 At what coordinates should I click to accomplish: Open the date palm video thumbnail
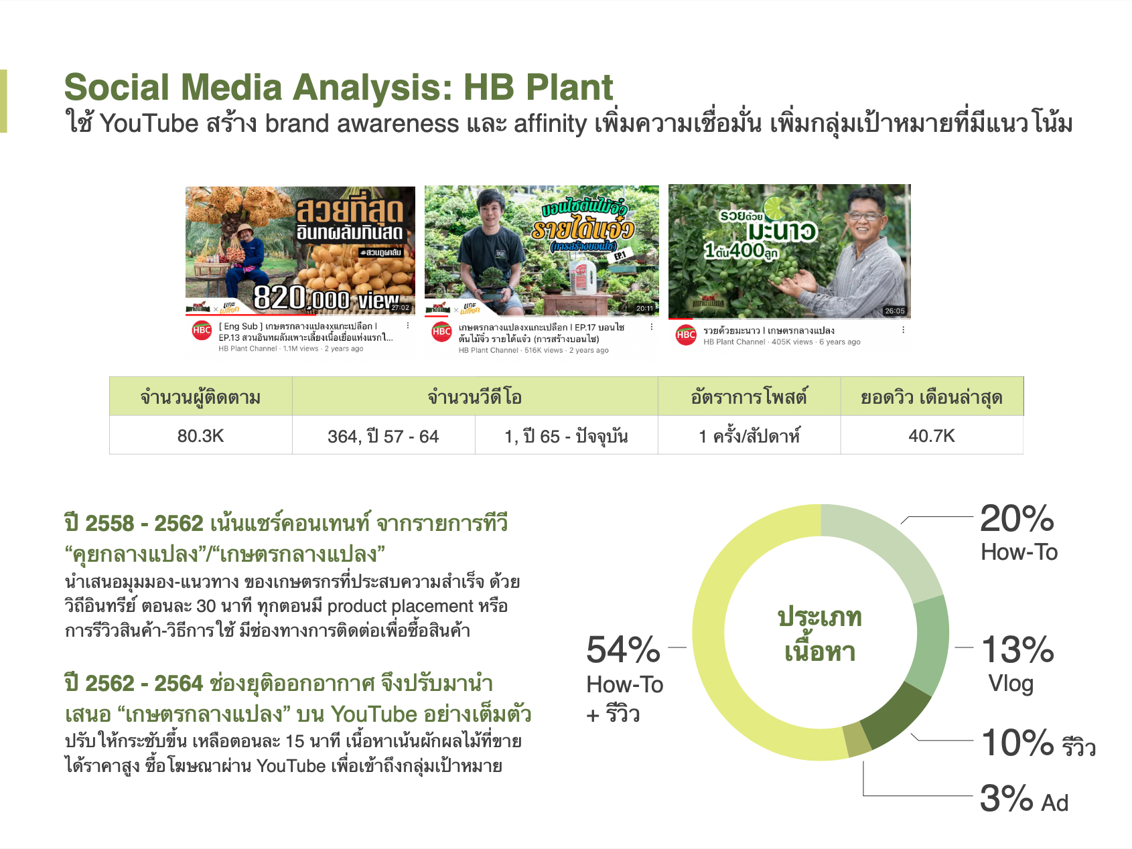(x=300, y=250)
